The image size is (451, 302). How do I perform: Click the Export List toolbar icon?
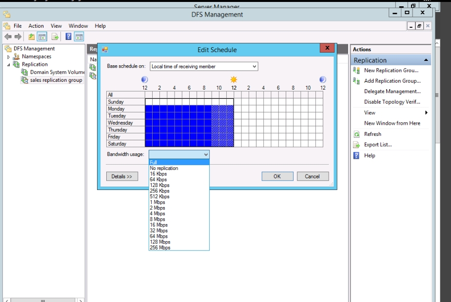click(x=55, y=37)
